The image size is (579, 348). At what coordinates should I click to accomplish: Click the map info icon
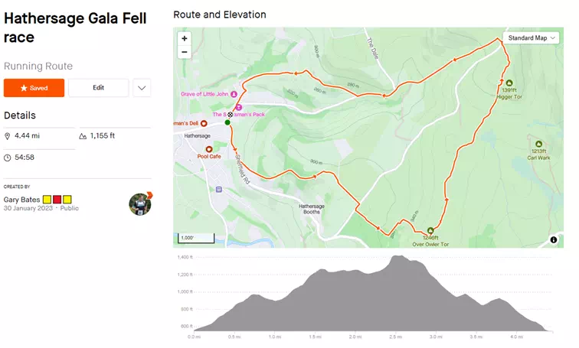coord(553,240)
